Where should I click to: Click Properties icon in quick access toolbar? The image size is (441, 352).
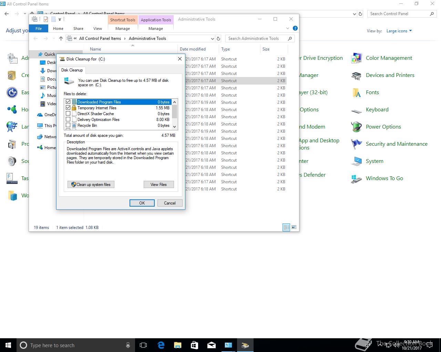46,19
